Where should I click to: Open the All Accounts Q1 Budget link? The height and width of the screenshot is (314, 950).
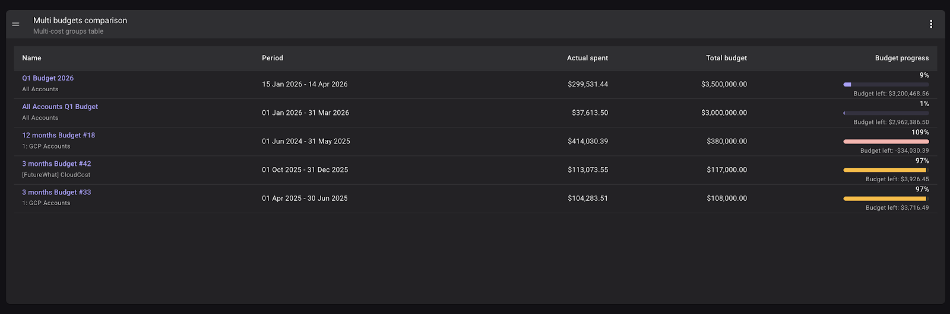[60, 107]
